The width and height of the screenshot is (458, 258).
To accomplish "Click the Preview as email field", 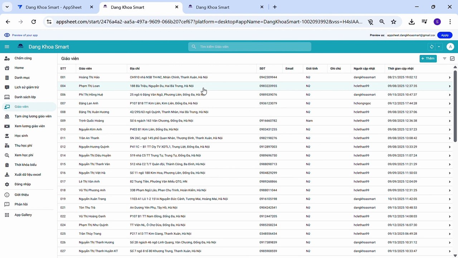I will (411, 35).
